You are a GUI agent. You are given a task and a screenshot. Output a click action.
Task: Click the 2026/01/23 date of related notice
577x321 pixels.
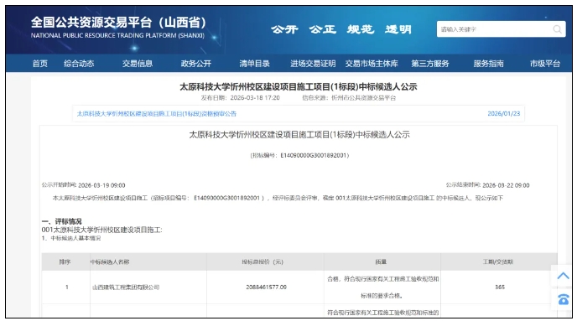click(x=504, y=114)
